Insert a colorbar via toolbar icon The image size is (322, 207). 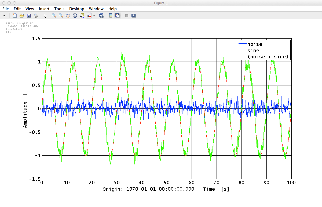click(x=111, y=16)
